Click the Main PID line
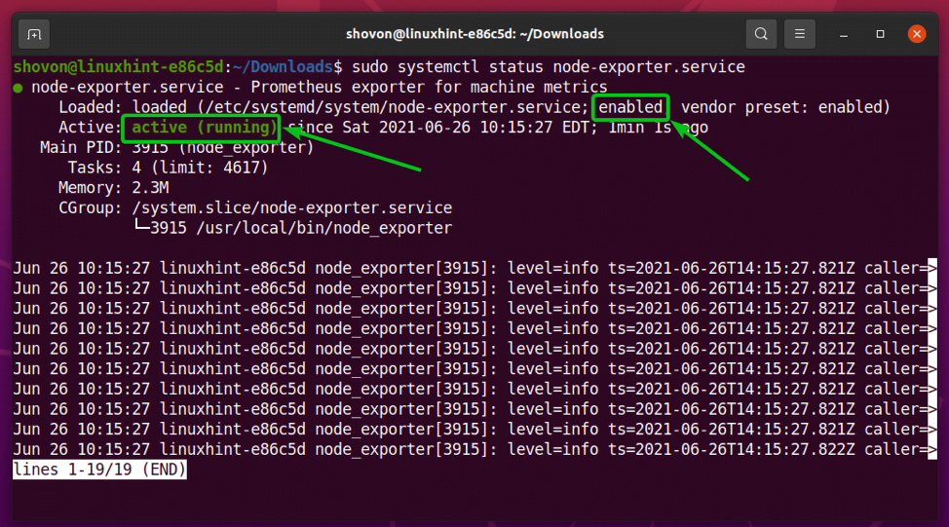 (176, 148)
